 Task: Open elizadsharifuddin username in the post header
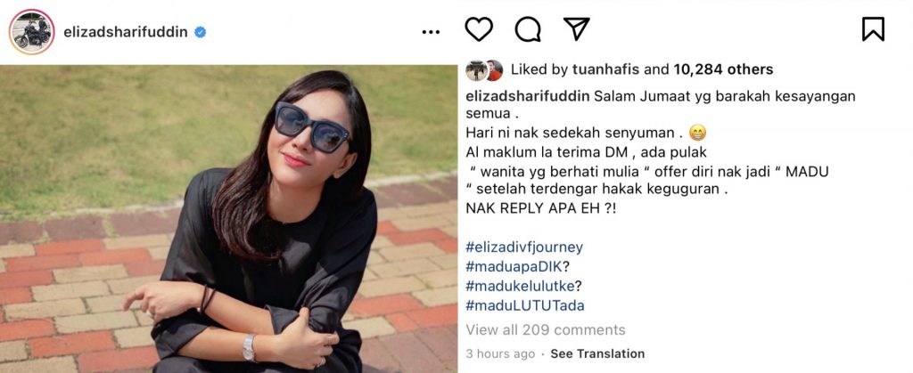125,32
